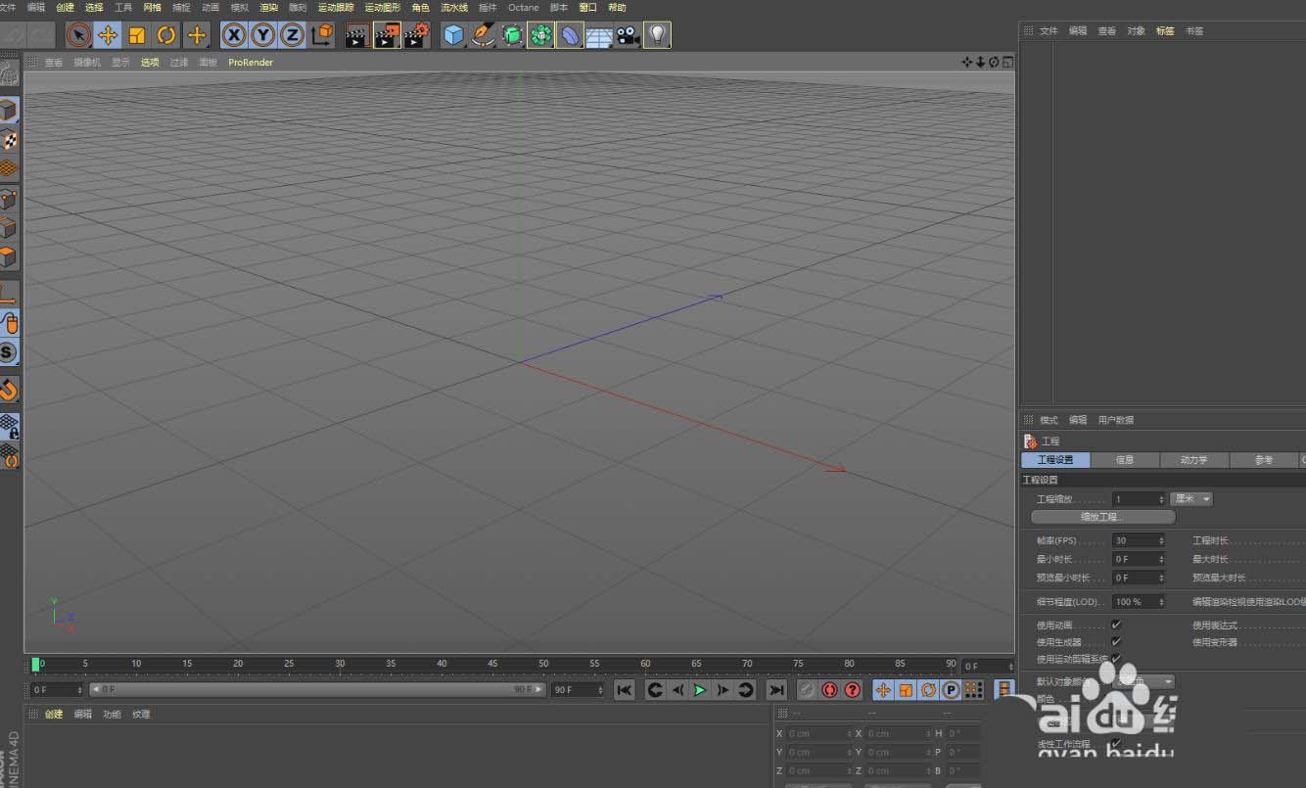Screen dimensions: 1306x788
Task: Open the spline Pen tool
Action: 483,36
